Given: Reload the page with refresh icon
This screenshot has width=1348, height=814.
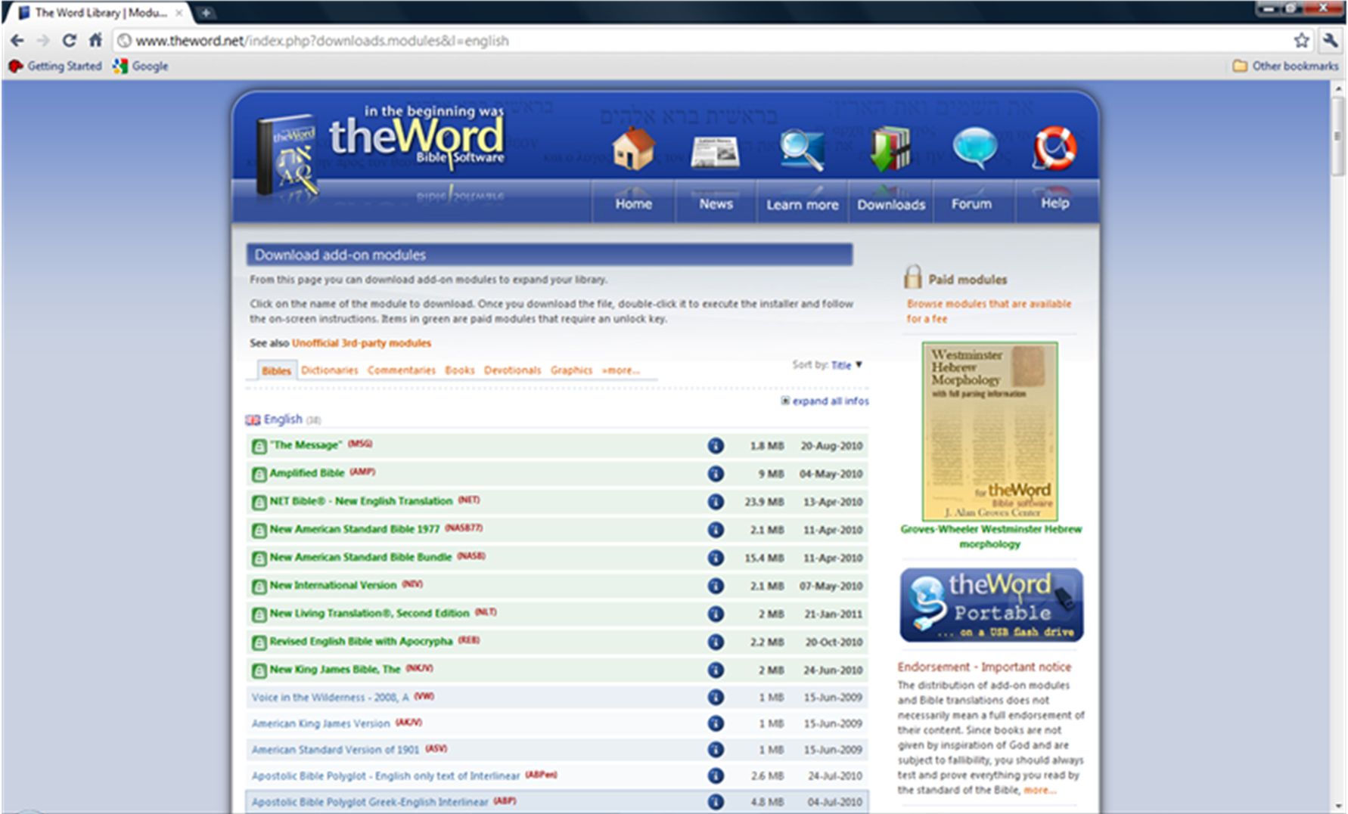Looking at the screenshot, I should coord(69,41).
